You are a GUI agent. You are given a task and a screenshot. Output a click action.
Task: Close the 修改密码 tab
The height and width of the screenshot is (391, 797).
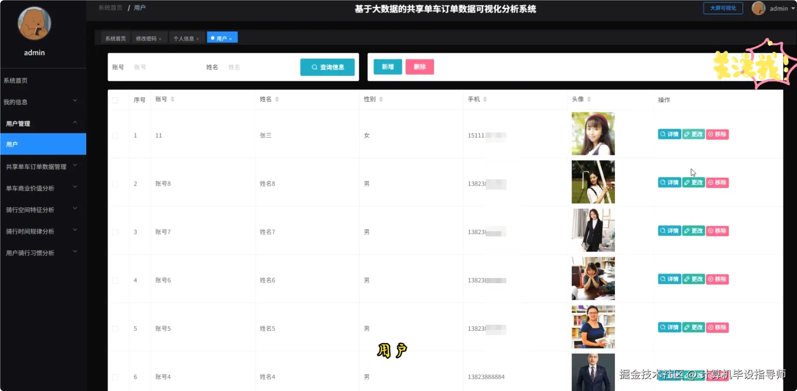tap(160, 39)
